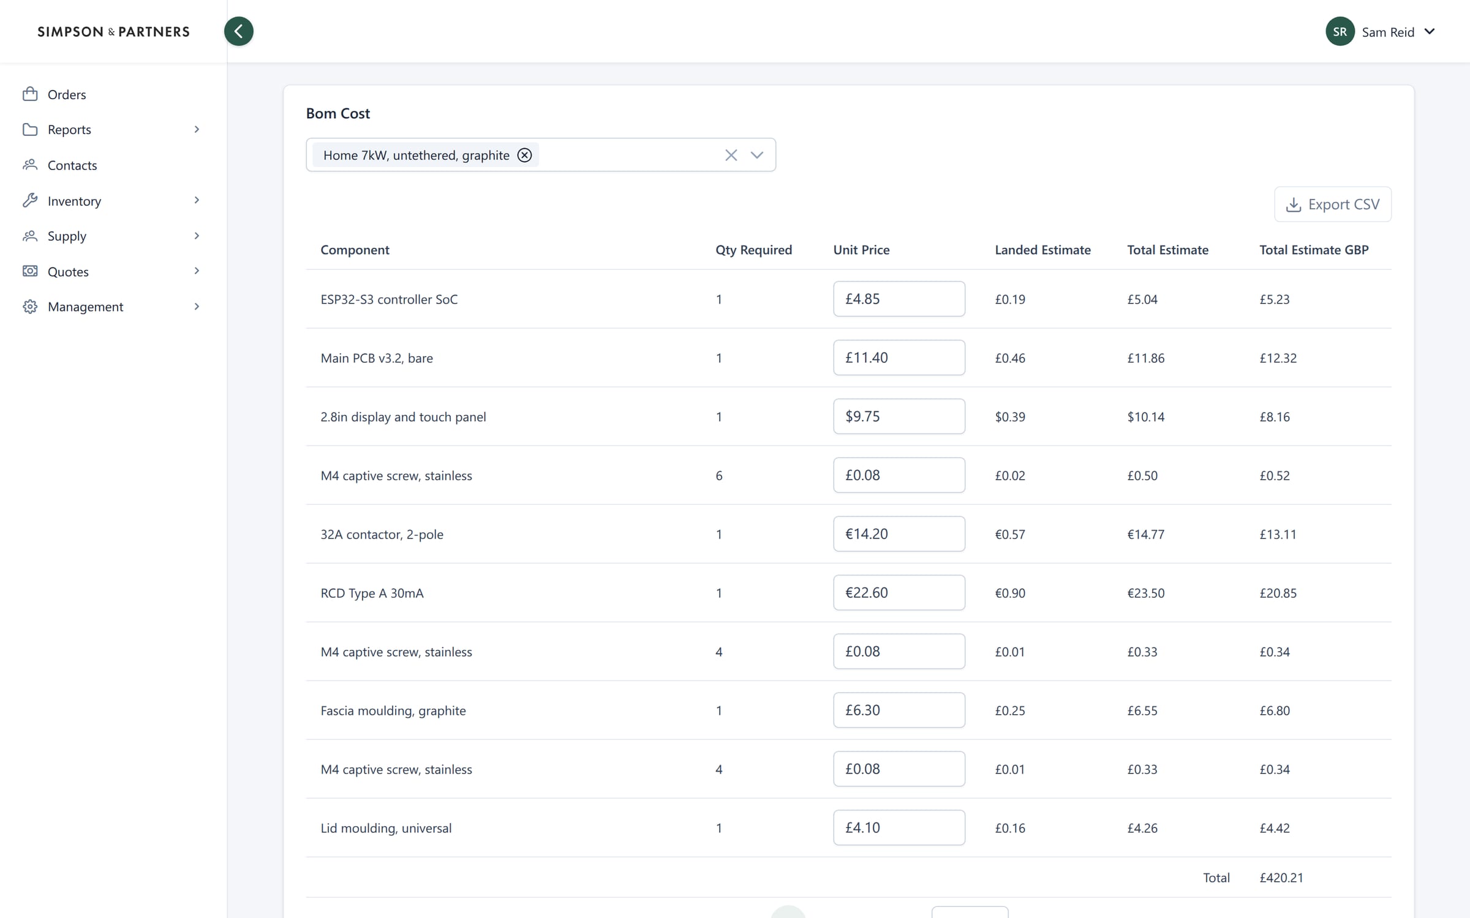Click the Contacts people icon
The height and width of the screenshot is (918, 1470).
30,165
